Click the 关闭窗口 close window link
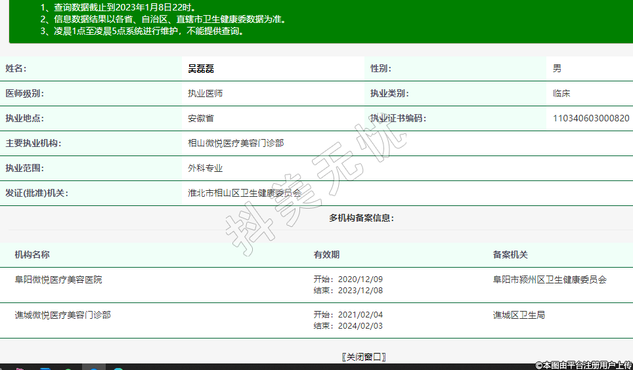This screenshot has height=370, width=633. (x=364, y=357)
